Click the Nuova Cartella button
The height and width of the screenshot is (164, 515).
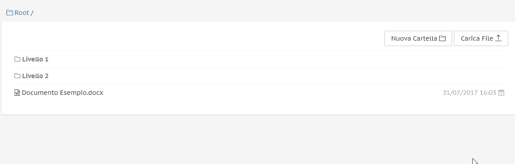[x=418, y=38]
